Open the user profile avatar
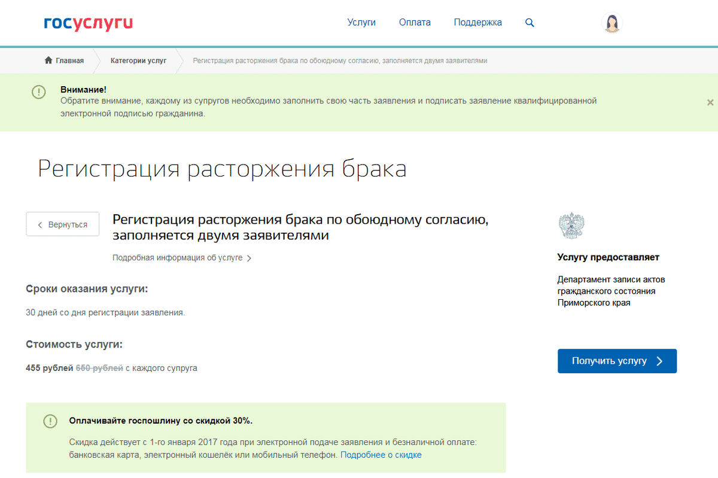This screenshot has height=478, width=718. [x=611, y=23]
